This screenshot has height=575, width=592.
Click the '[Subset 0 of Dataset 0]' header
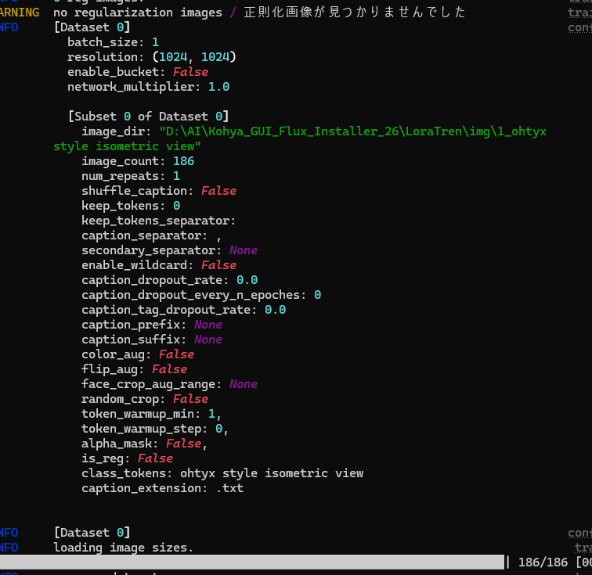click(x=148, y=117)
